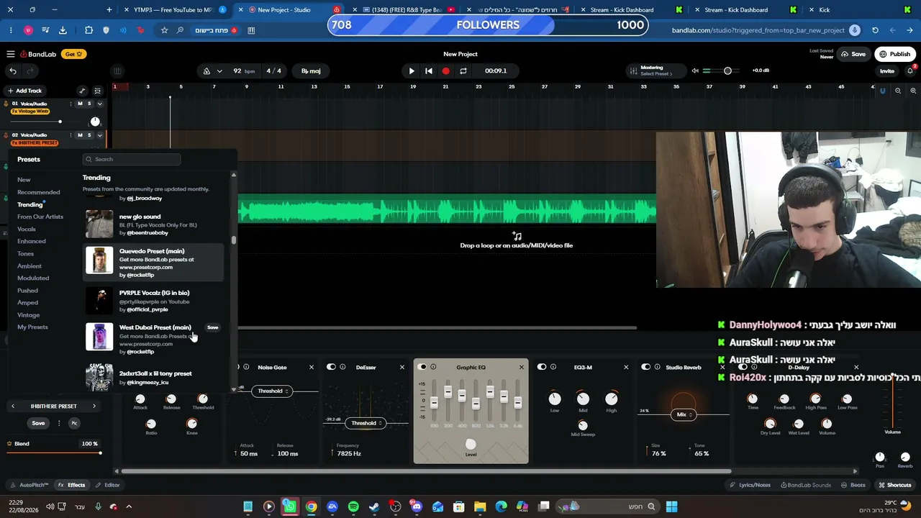Remove the DeEsser effect
Image resolution: width=921 pixels, height=518 pixels.
point(402,368)
